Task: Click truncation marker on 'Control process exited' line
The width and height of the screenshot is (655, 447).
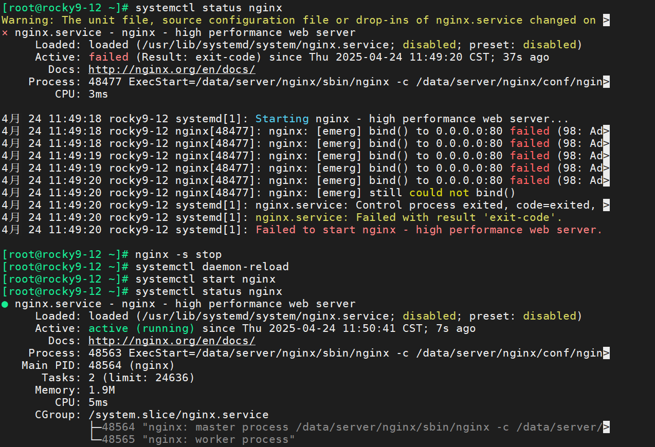Action: 607,205
